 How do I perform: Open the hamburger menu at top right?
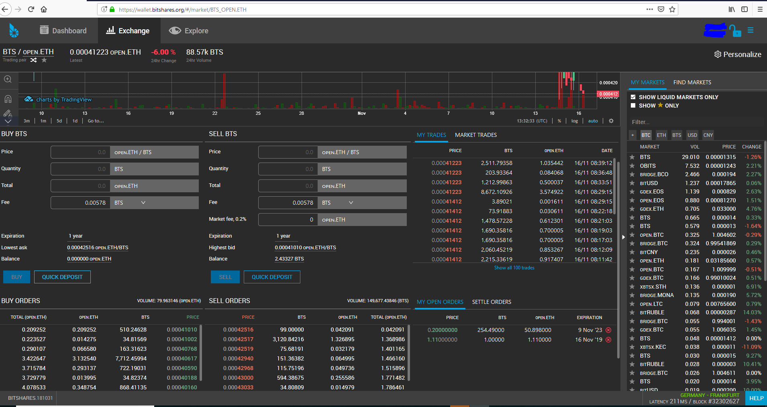(x=751, y=31)
